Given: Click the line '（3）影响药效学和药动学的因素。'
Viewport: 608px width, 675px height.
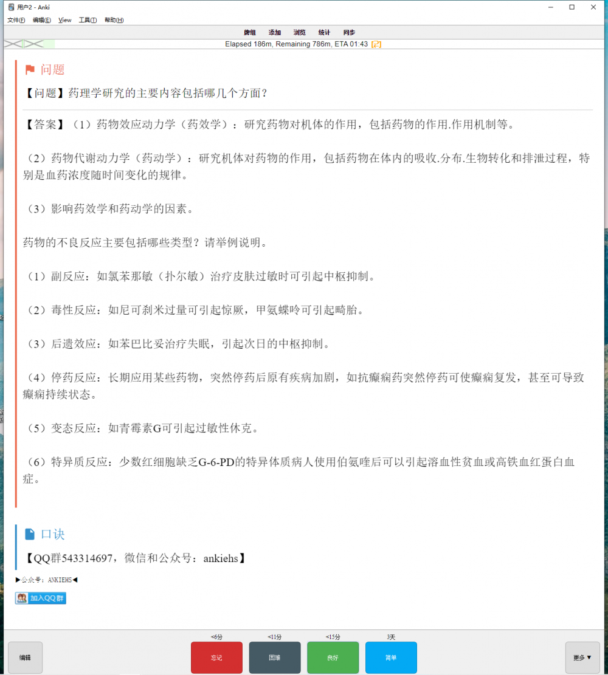Looking at the screenshot, I should tap(109, 209).
